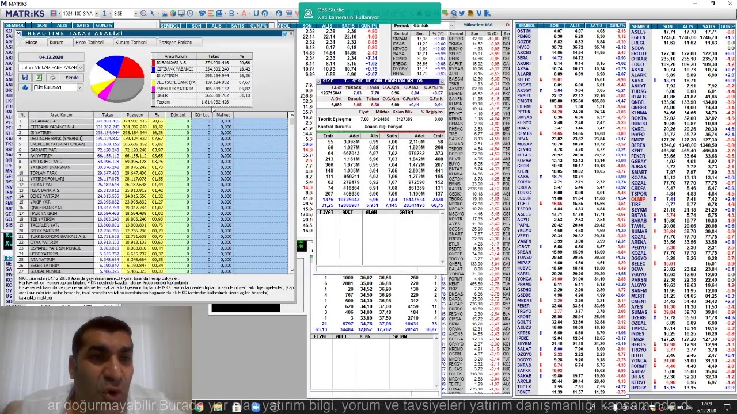Sort by the Takas column header
The image size is (737, 414).
click(x=108, y=114)
